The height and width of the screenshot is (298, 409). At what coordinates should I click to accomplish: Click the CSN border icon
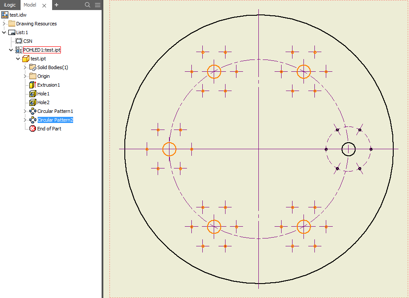pos(19,41)
